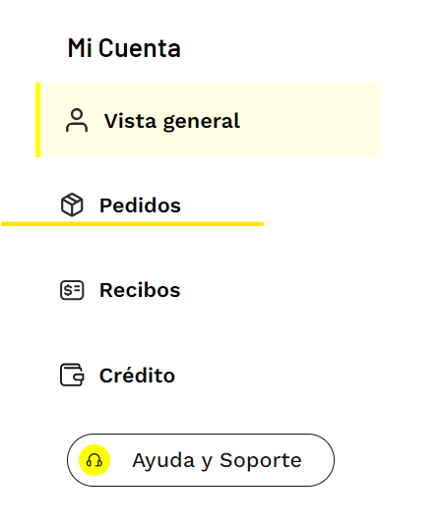Open the Vista general menu item
The height and width of the screenshot is (526, 440).
[209, 120]
